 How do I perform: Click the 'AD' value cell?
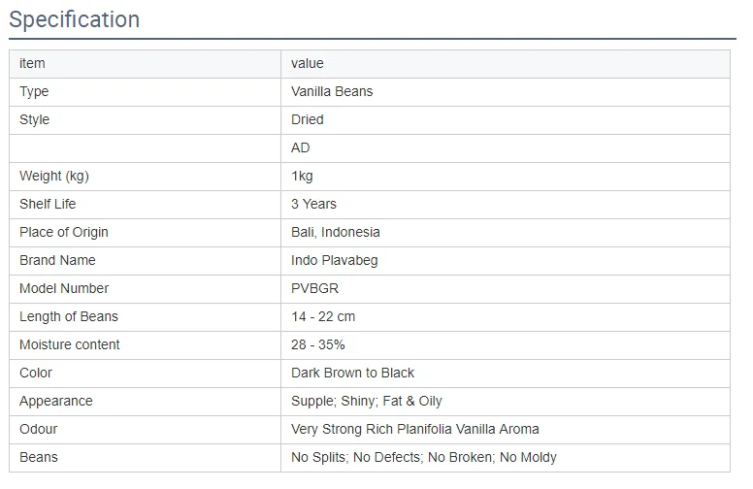(x=301, y=147)
